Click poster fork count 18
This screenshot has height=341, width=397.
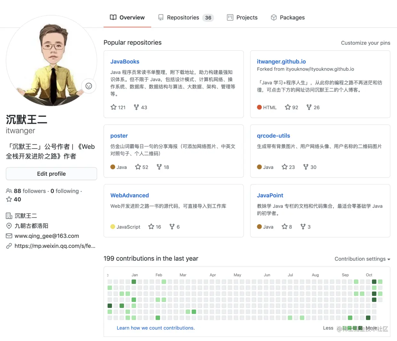163,167
